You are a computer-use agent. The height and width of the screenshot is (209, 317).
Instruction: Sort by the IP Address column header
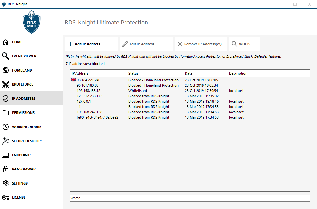98,73
